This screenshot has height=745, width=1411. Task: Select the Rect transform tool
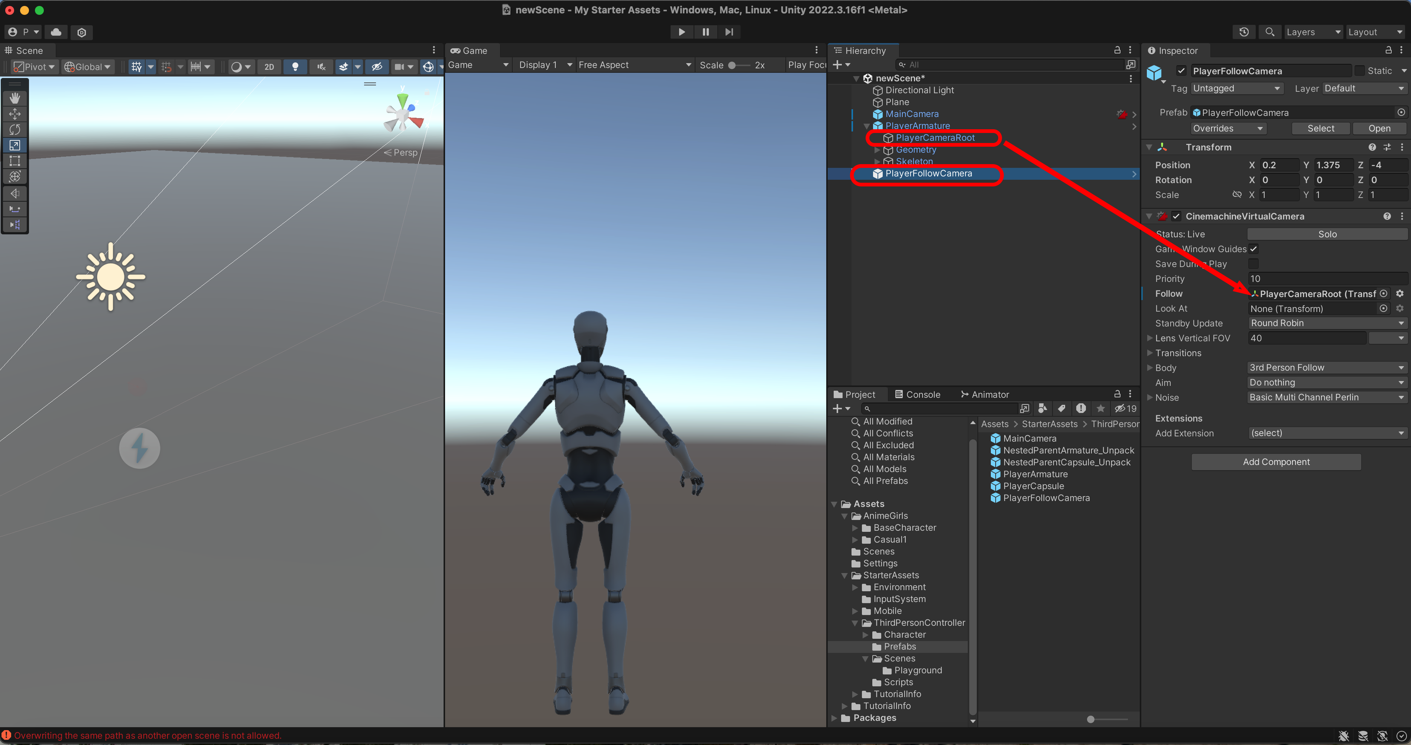tap(15, 161)
